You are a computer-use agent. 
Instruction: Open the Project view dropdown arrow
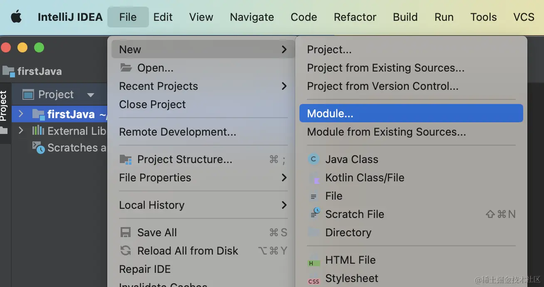pyautogui.click(x=90, y=95)
